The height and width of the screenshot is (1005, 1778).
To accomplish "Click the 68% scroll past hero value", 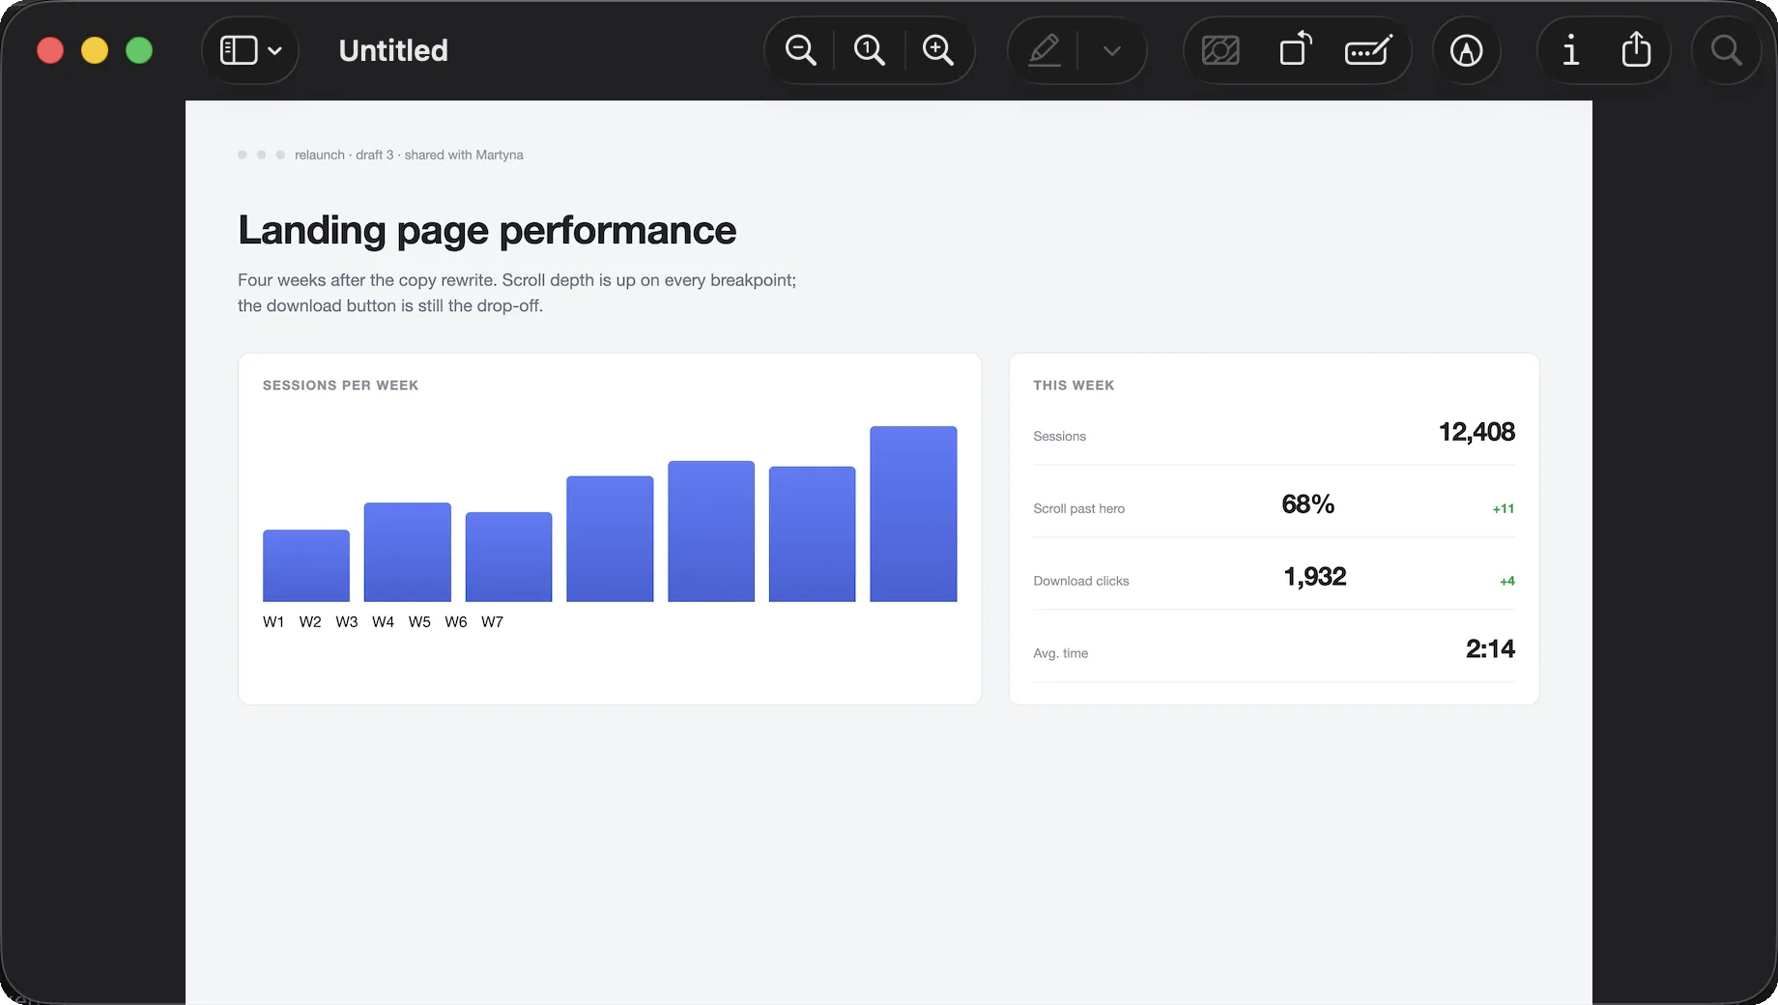I will (x=1307, y=504).
